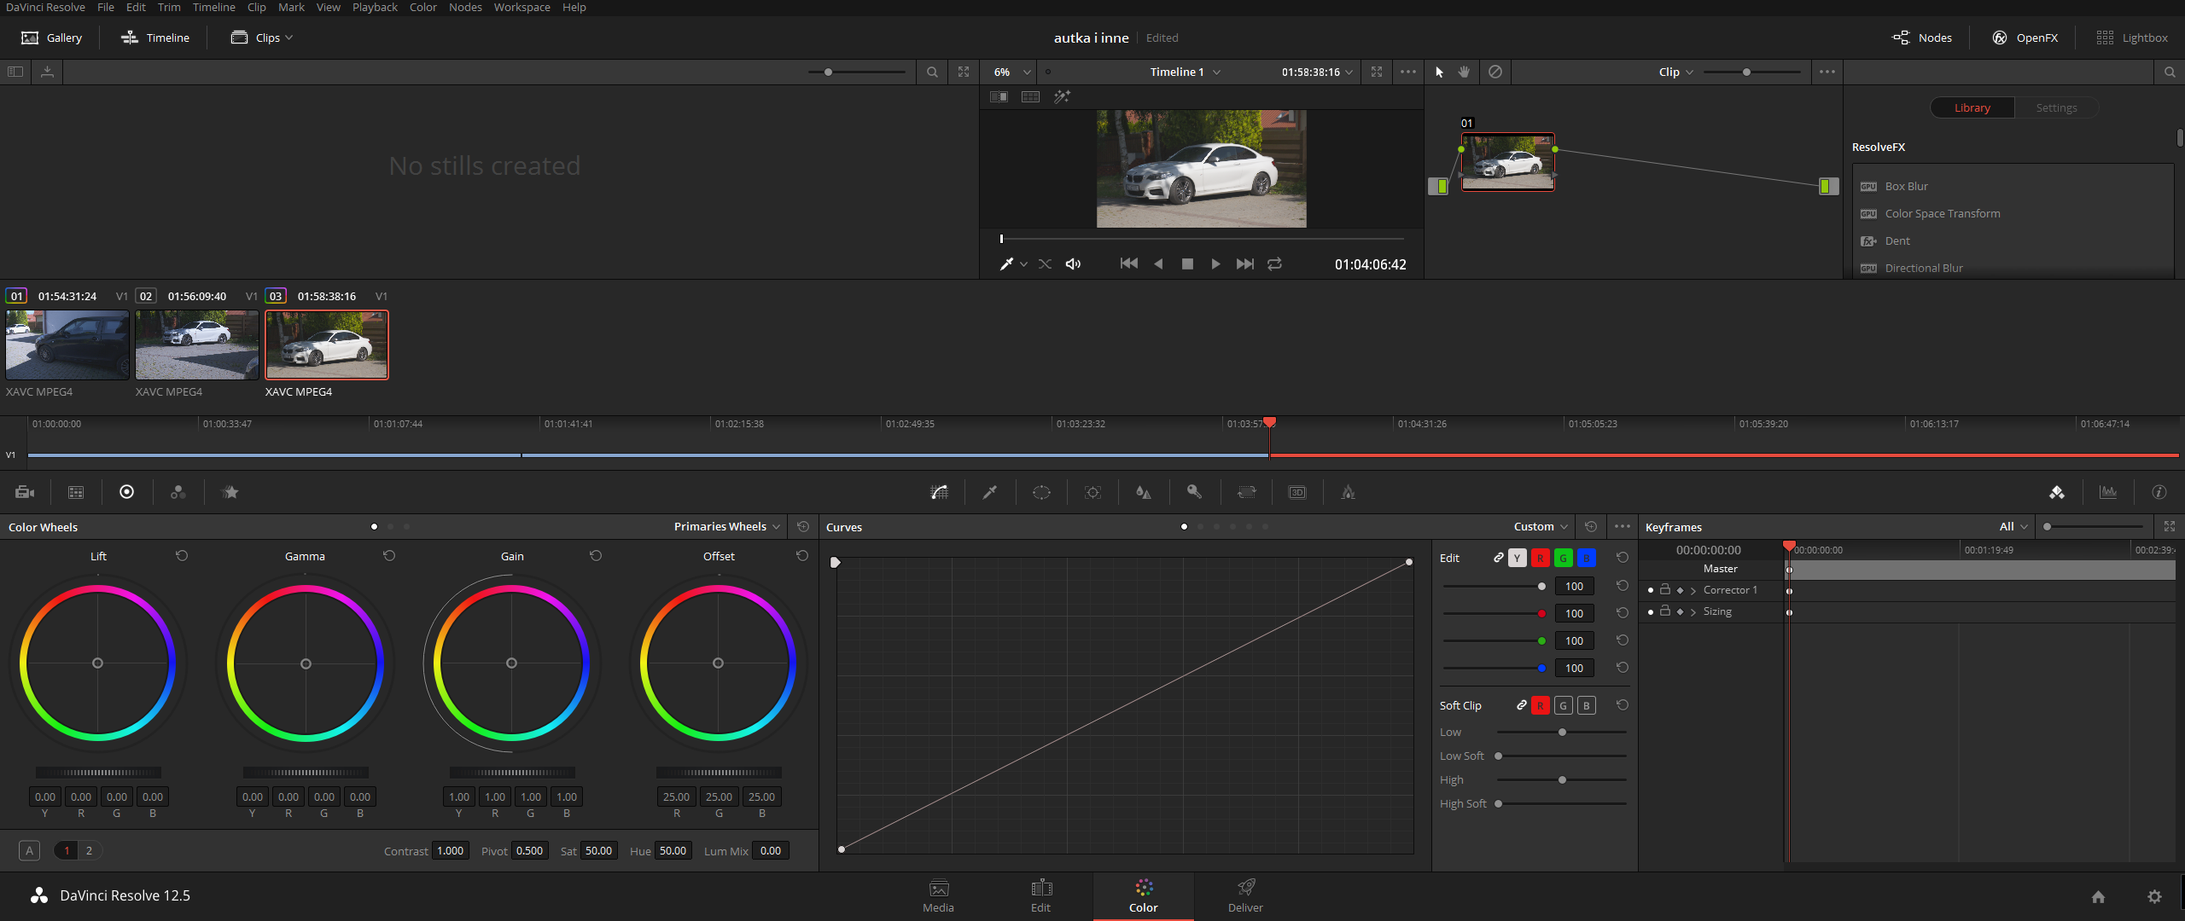
Task: Toggle loop playback in viewer
Action: (x=1274, y=264)
